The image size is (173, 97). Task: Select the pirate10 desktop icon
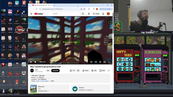click(24, 40)
